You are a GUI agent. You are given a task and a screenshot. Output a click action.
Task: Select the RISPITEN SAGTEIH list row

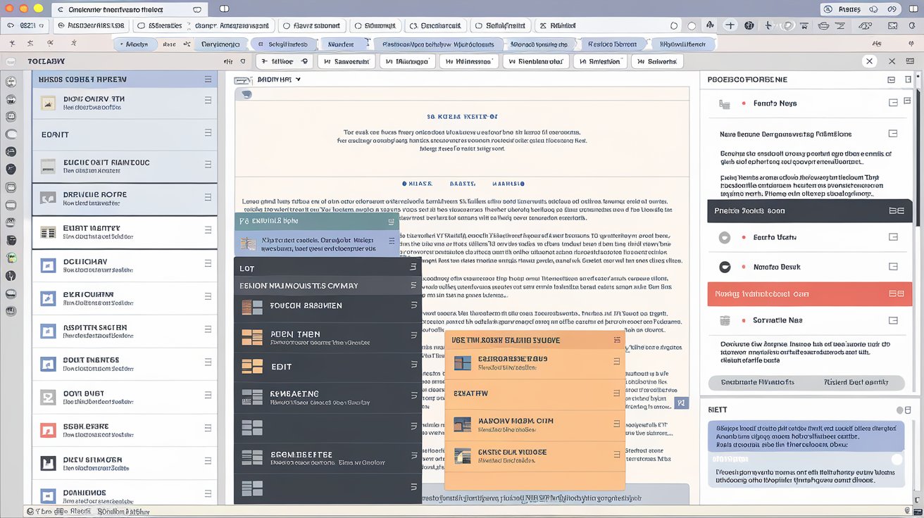pyautogui.click(x=125, y=331)
